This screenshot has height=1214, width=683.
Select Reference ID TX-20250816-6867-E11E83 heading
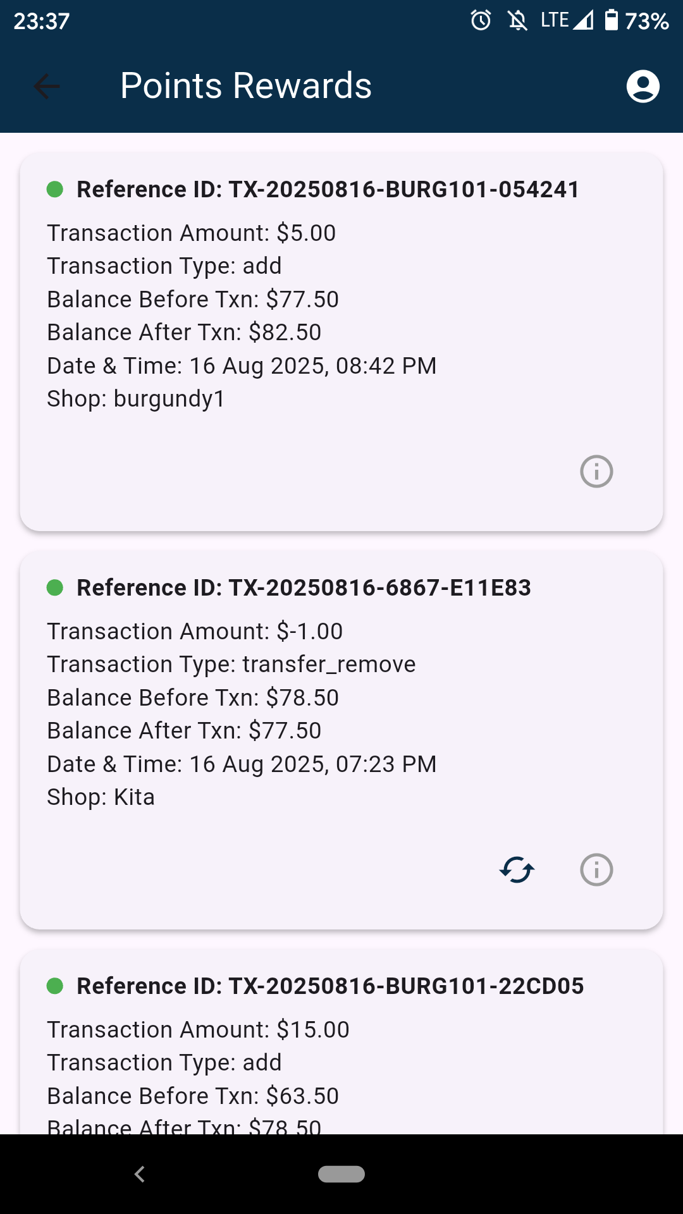coord(304,587)
